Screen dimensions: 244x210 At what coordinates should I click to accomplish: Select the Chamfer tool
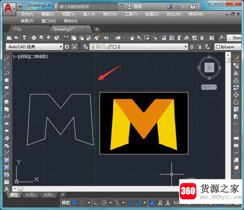[236, 160]
